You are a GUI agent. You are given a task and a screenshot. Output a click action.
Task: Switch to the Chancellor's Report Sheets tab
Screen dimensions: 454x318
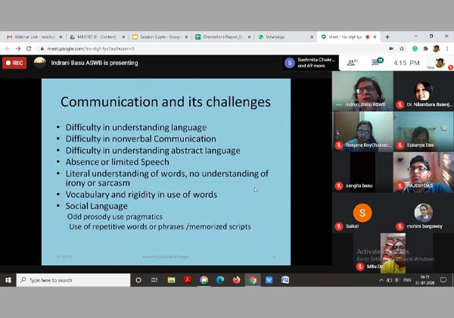[222, 37]
